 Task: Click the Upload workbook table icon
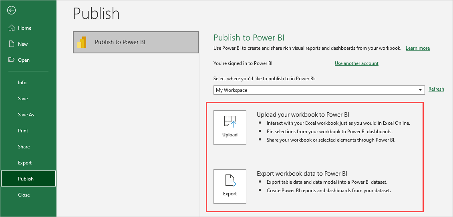tap(230, 122)
